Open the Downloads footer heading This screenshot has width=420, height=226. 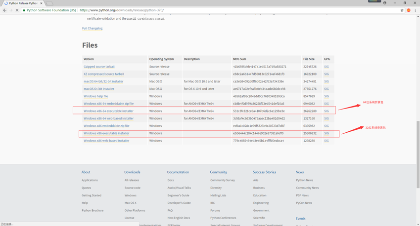[x=132, y=172]
